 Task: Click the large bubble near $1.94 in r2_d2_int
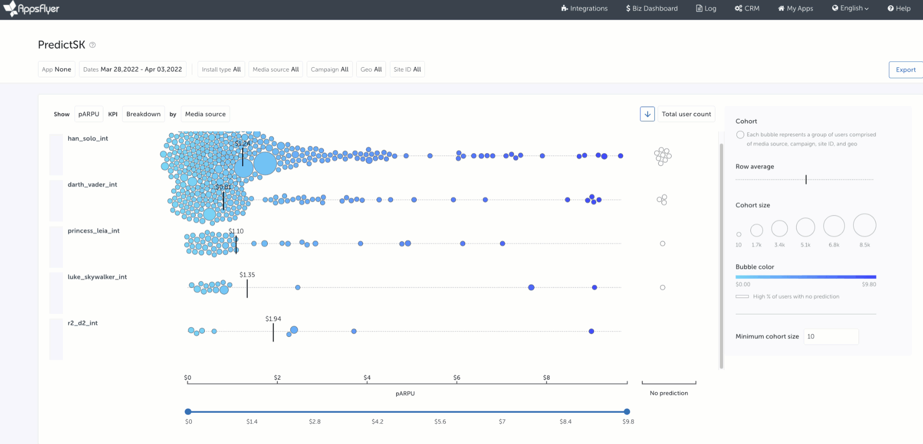pyautogui.click(x=294, y=330)
